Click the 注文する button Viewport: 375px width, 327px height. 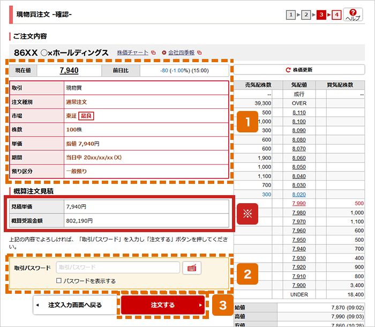point(163,305)
